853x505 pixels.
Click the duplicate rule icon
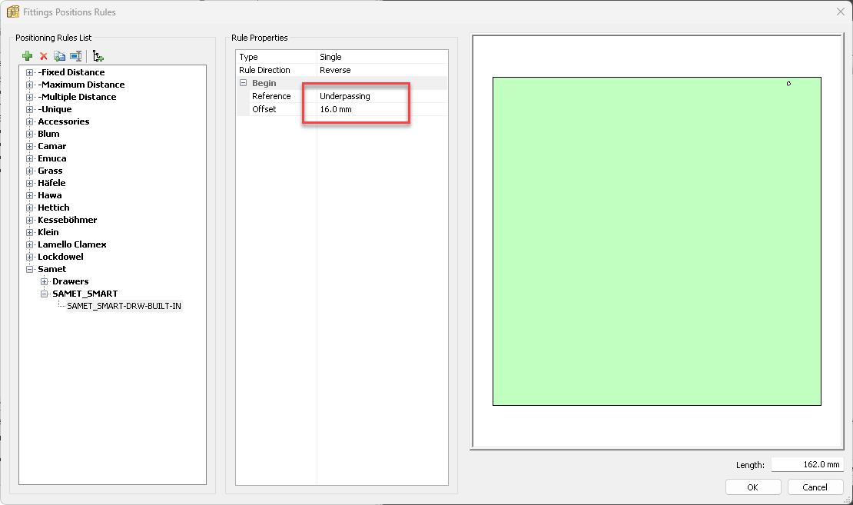tap(59, 56)
